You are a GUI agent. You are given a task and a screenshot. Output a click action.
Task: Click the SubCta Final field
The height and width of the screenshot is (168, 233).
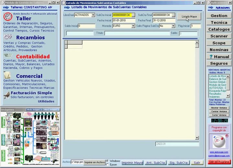coord(162,15)
